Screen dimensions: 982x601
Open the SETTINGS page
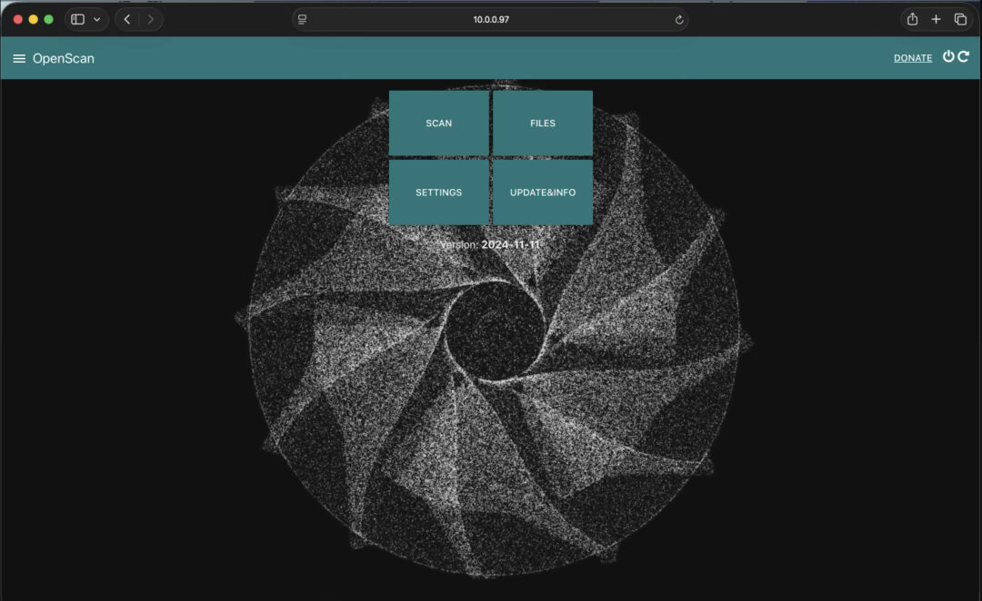pyautogui.click(x=438, y=192)
